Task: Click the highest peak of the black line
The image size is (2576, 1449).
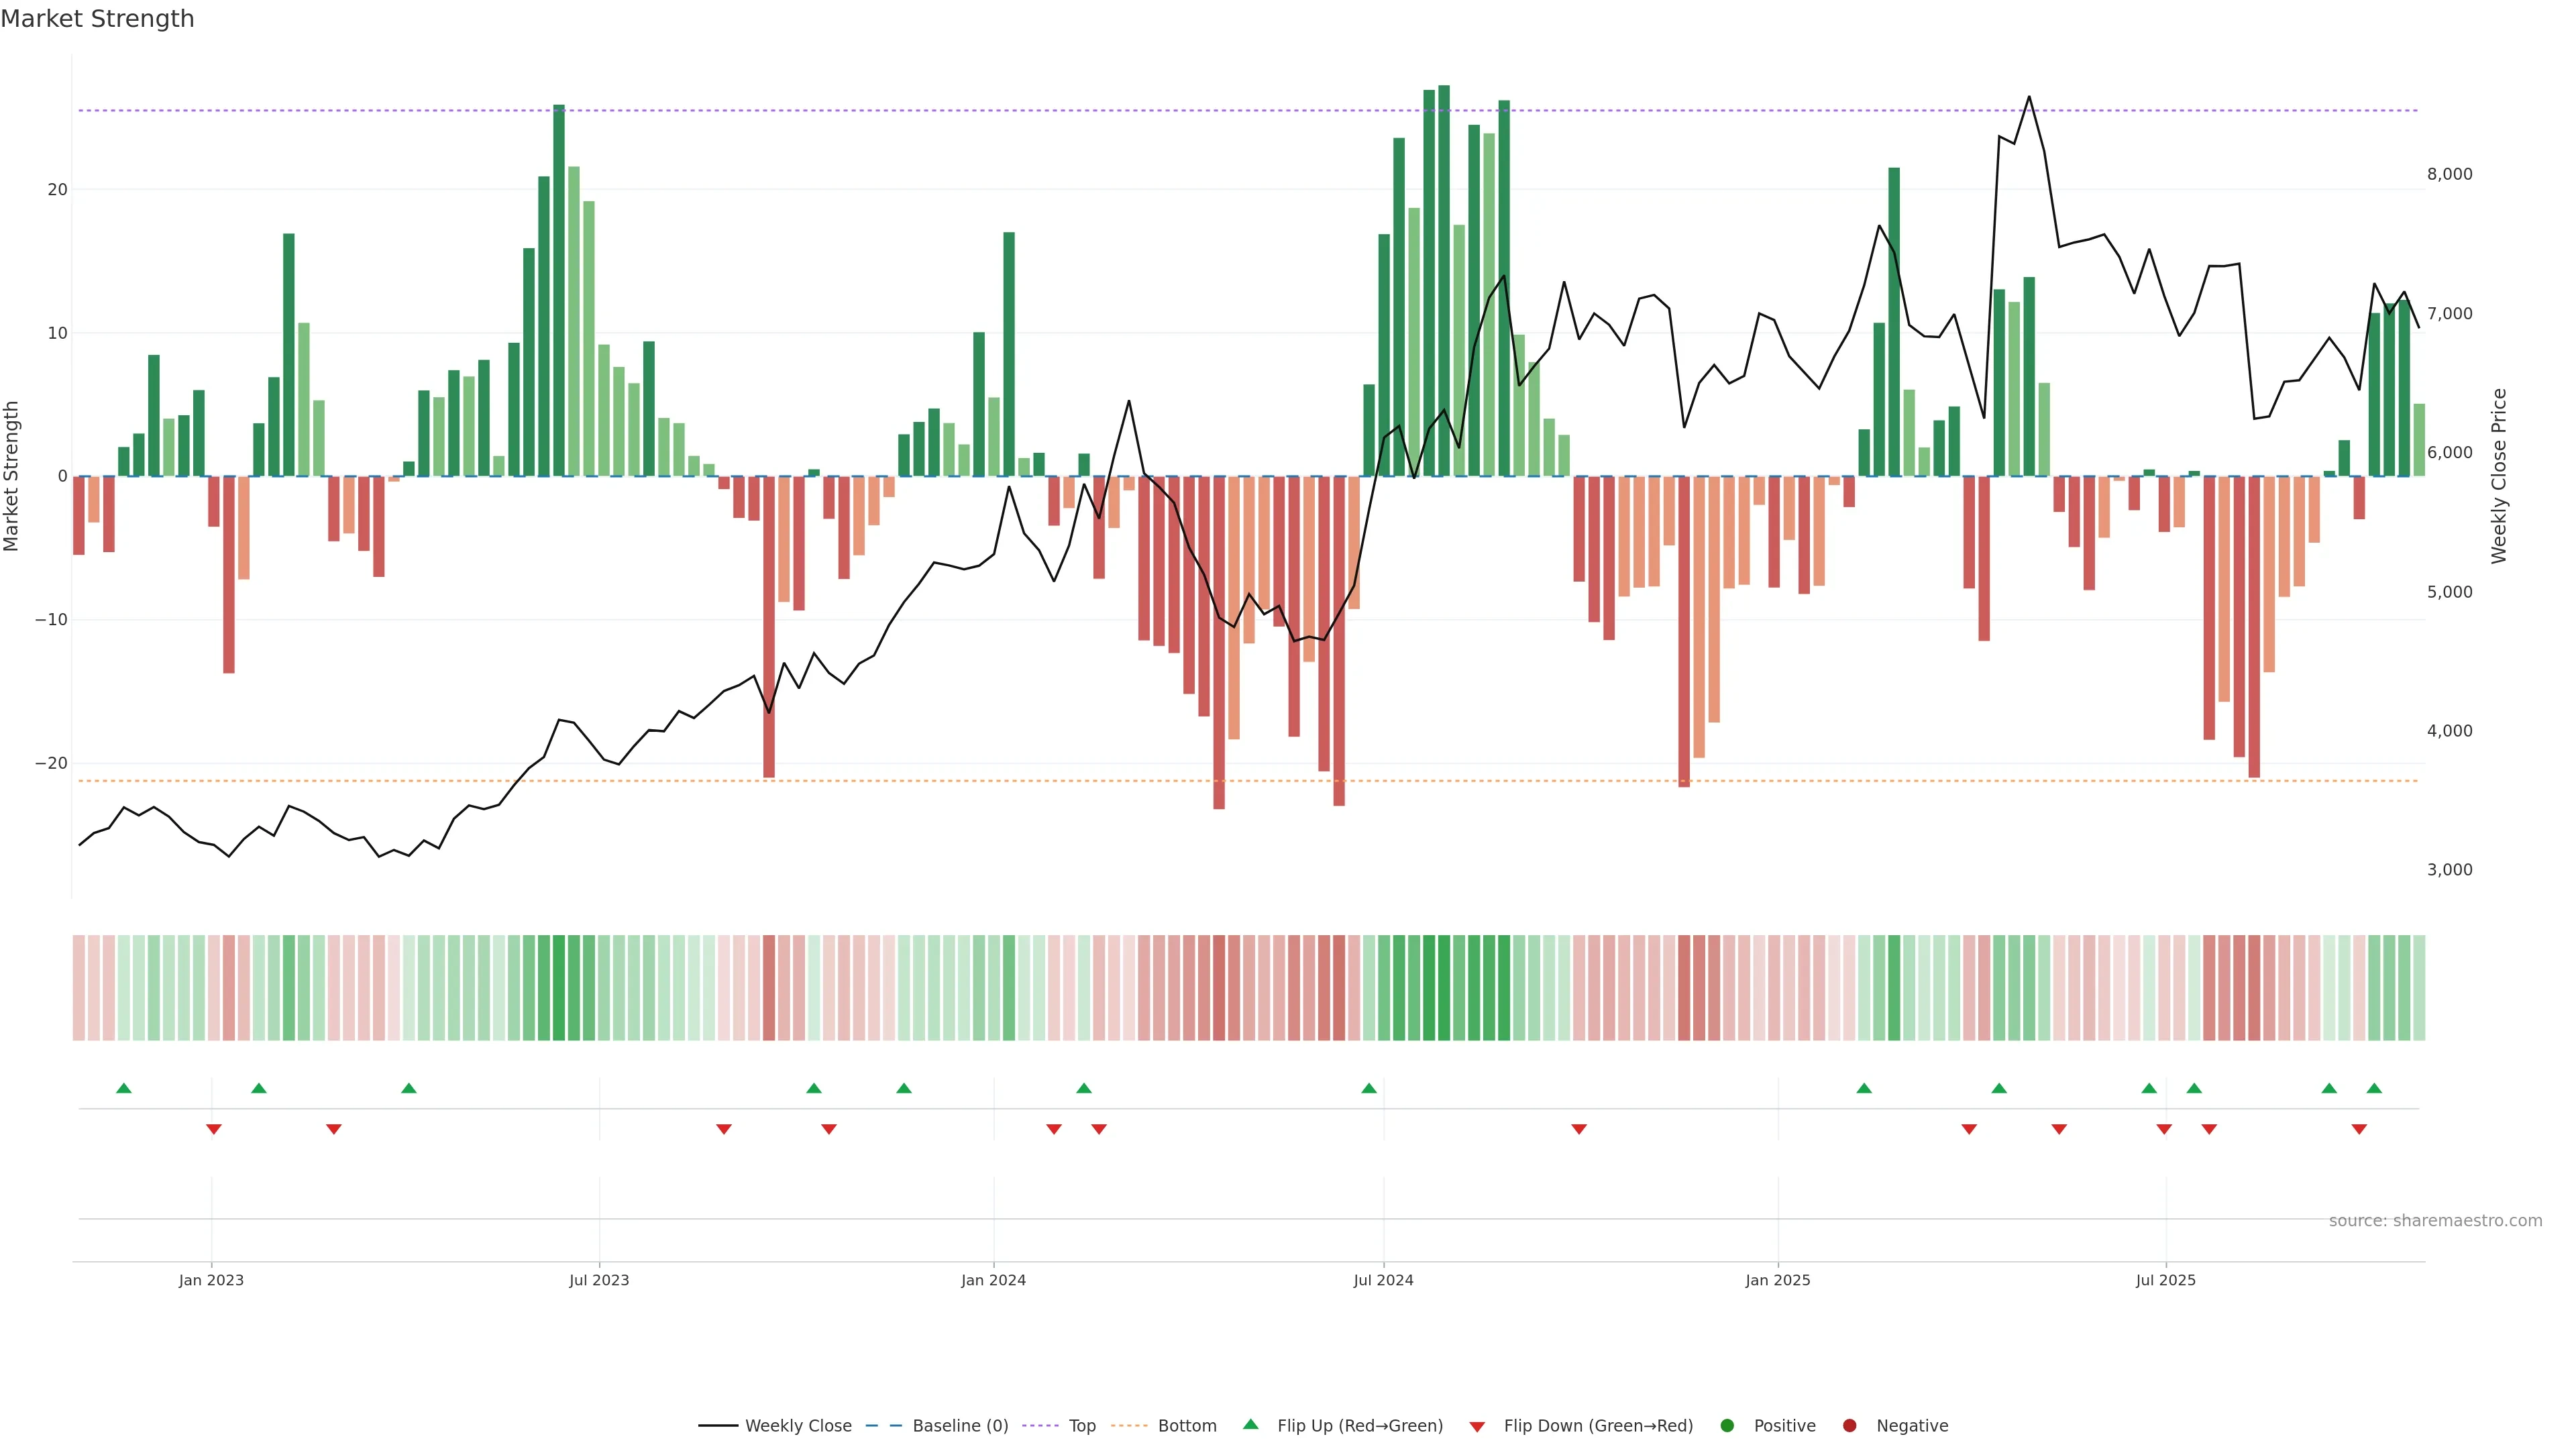Action: [2029, 97]
